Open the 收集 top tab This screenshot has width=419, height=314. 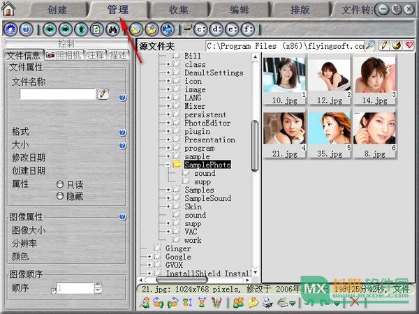click(178, 9)
